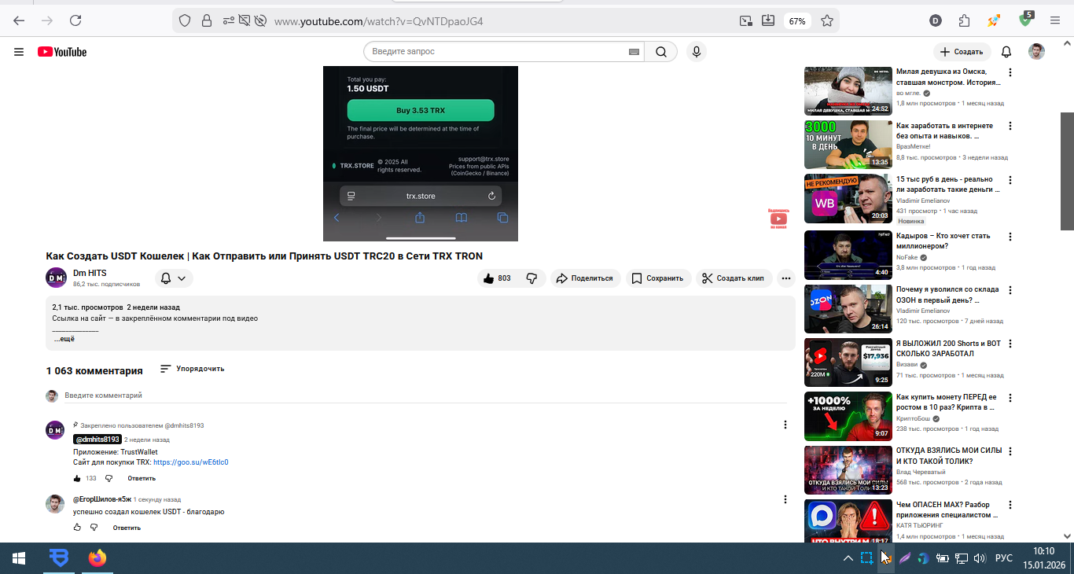Image resolution: width=1074 pixels, height=574 pixels.
Task: Open the Dm HITS channel avatar
Action: [x=56, y=278]
